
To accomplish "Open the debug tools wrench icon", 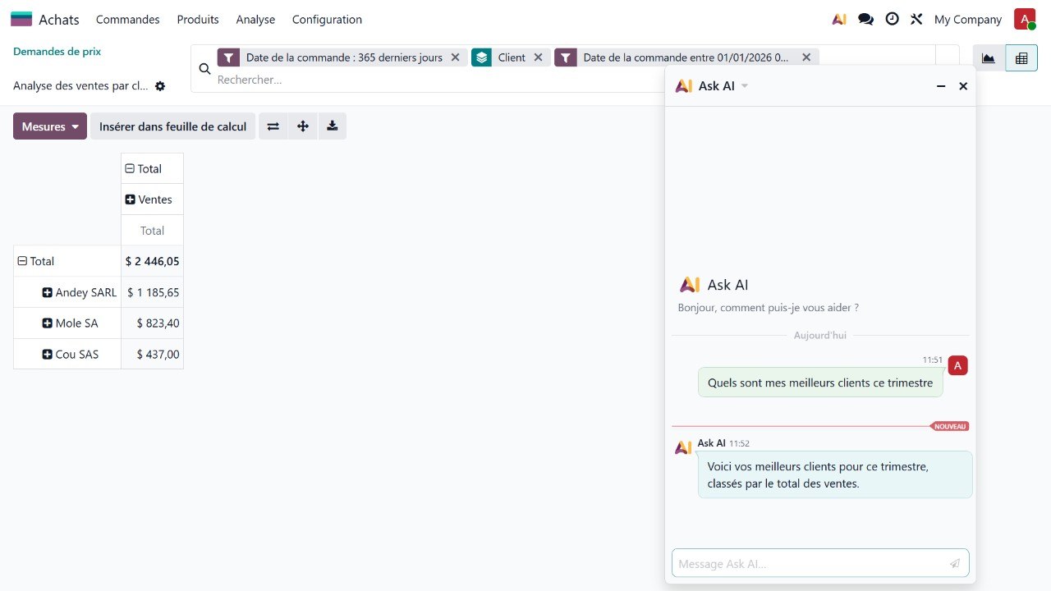I will [916, 20].
